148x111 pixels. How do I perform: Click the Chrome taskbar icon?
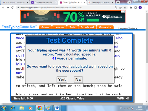[x=40, y=108]
